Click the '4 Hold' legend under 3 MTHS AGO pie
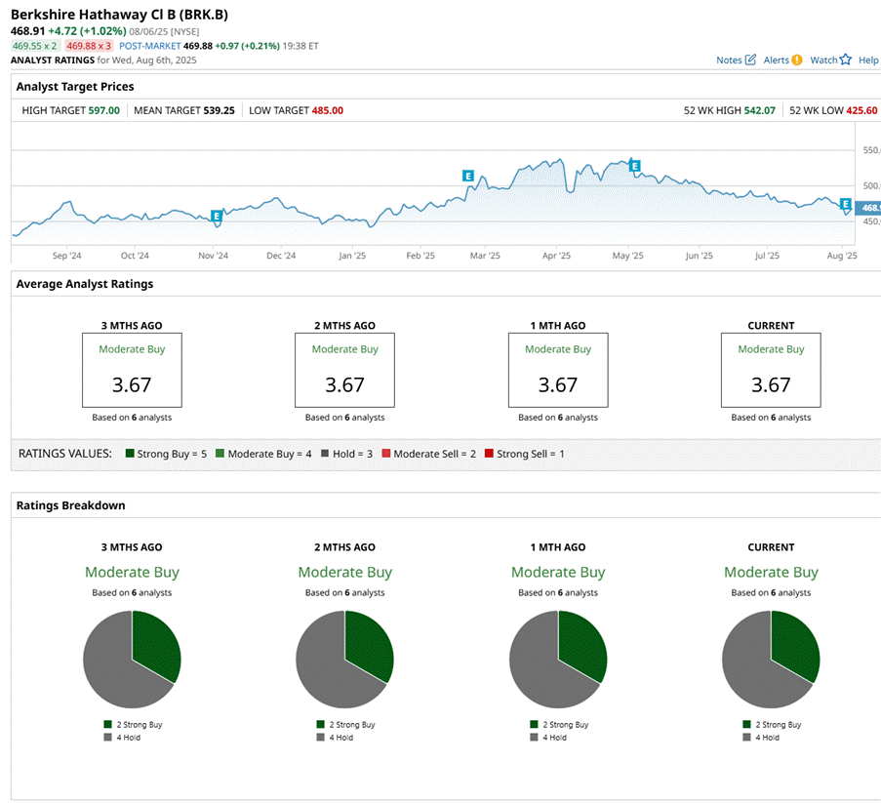This screenshot has height=803, width=881. 123,738
